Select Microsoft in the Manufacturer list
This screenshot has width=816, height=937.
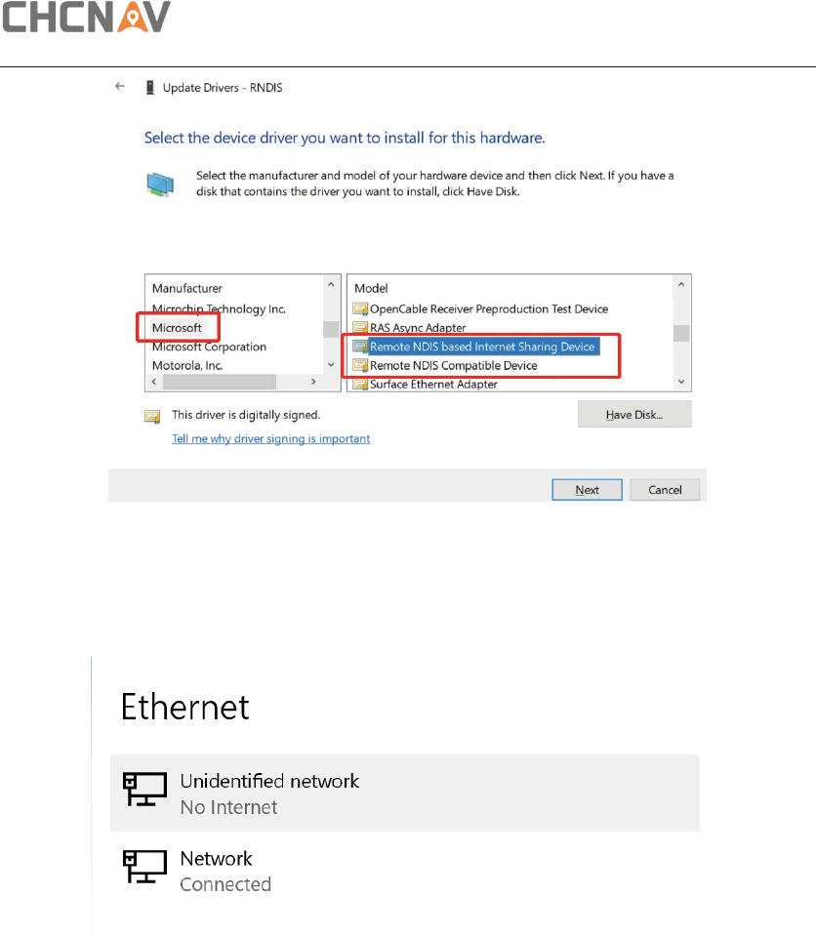coord(177,328)
